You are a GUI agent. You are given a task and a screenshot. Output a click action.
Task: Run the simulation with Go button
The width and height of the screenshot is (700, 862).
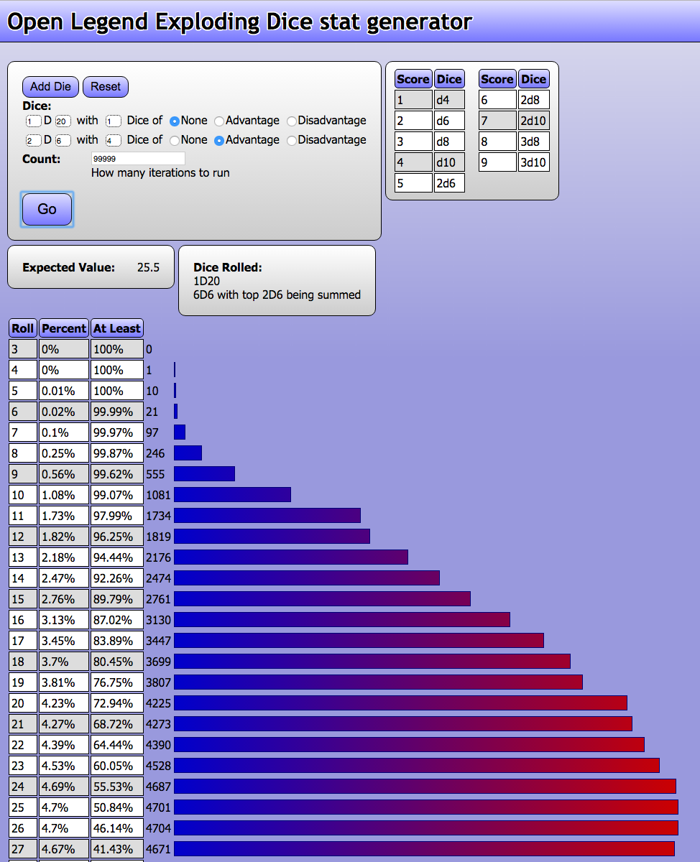[x=47, y=209]
